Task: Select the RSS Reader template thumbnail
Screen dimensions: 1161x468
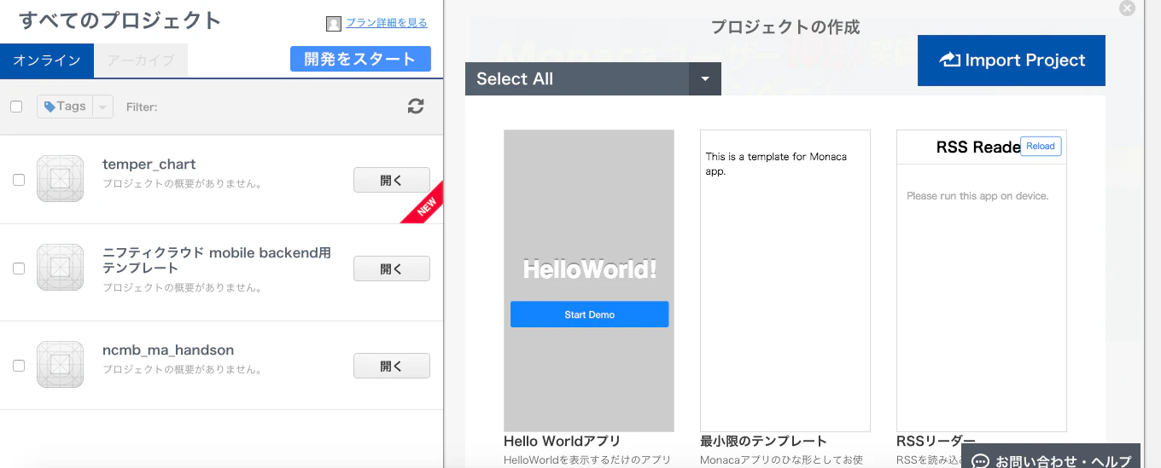Action: [x=982, y=280]
